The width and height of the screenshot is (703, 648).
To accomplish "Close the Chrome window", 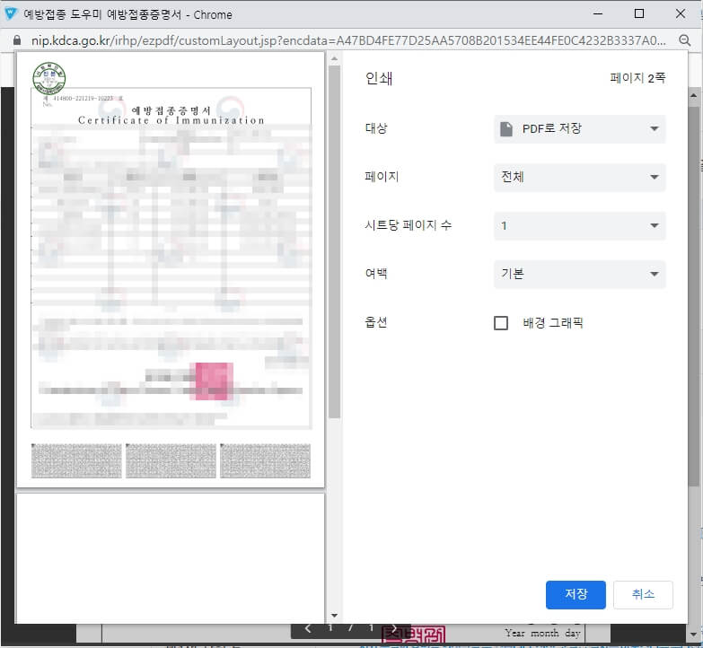I will click(x=681, y=13).
